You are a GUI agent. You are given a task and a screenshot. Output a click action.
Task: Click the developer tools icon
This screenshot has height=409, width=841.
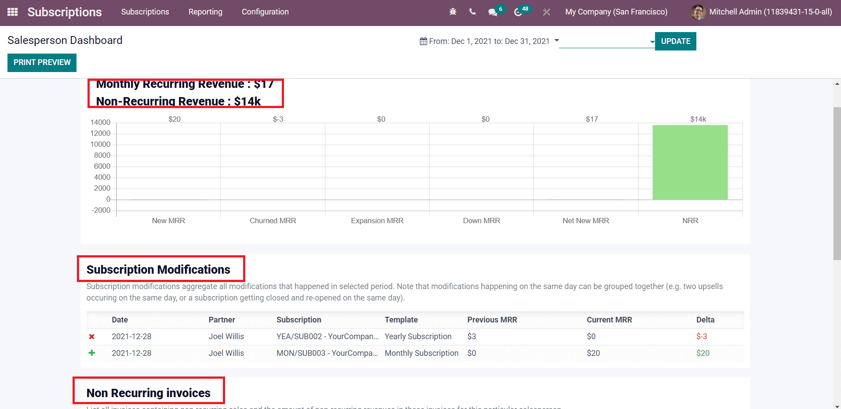tap(546, 12)
